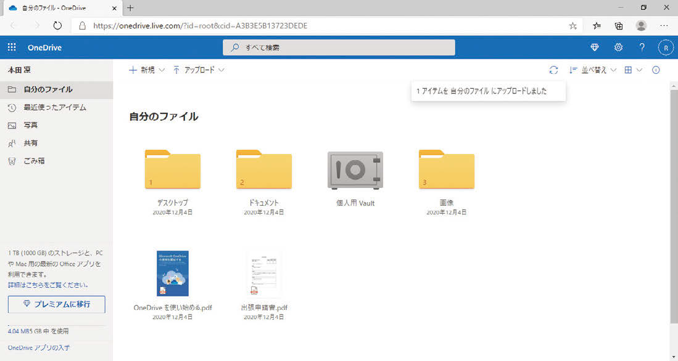The image size is (678, 361).
Task: Open the account avatar labeled R
Action: 665,47
